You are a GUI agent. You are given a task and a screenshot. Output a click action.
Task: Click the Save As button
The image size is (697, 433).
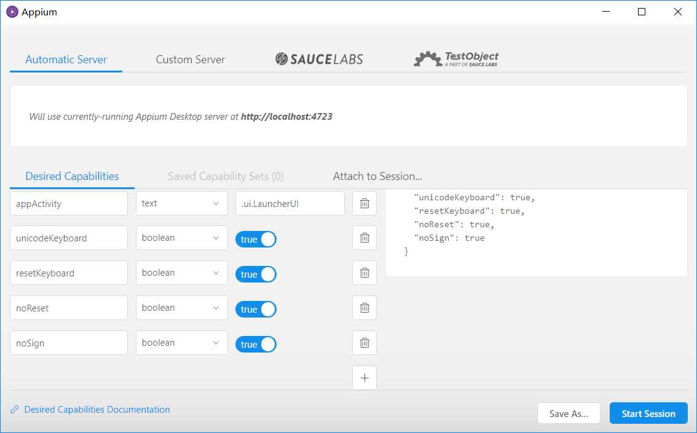[x=569, y=413]
